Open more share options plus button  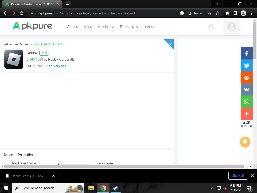[246, 114]
